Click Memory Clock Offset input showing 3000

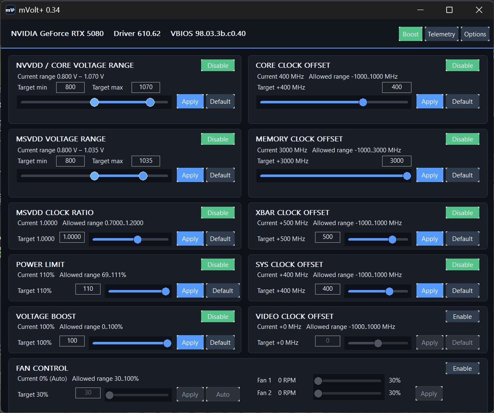[397, 161]
